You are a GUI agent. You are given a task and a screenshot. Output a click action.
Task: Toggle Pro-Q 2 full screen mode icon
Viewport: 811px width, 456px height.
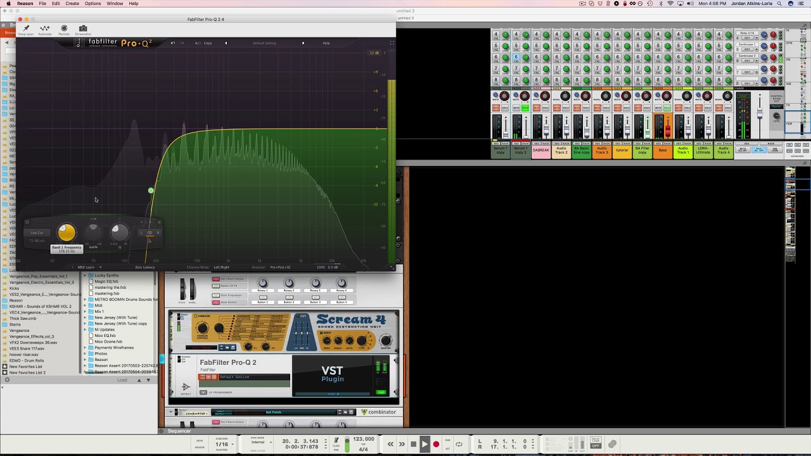[x=392, y=43]
